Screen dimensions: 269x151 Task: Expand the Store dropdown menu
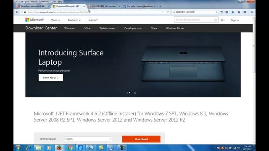[55, 20]
